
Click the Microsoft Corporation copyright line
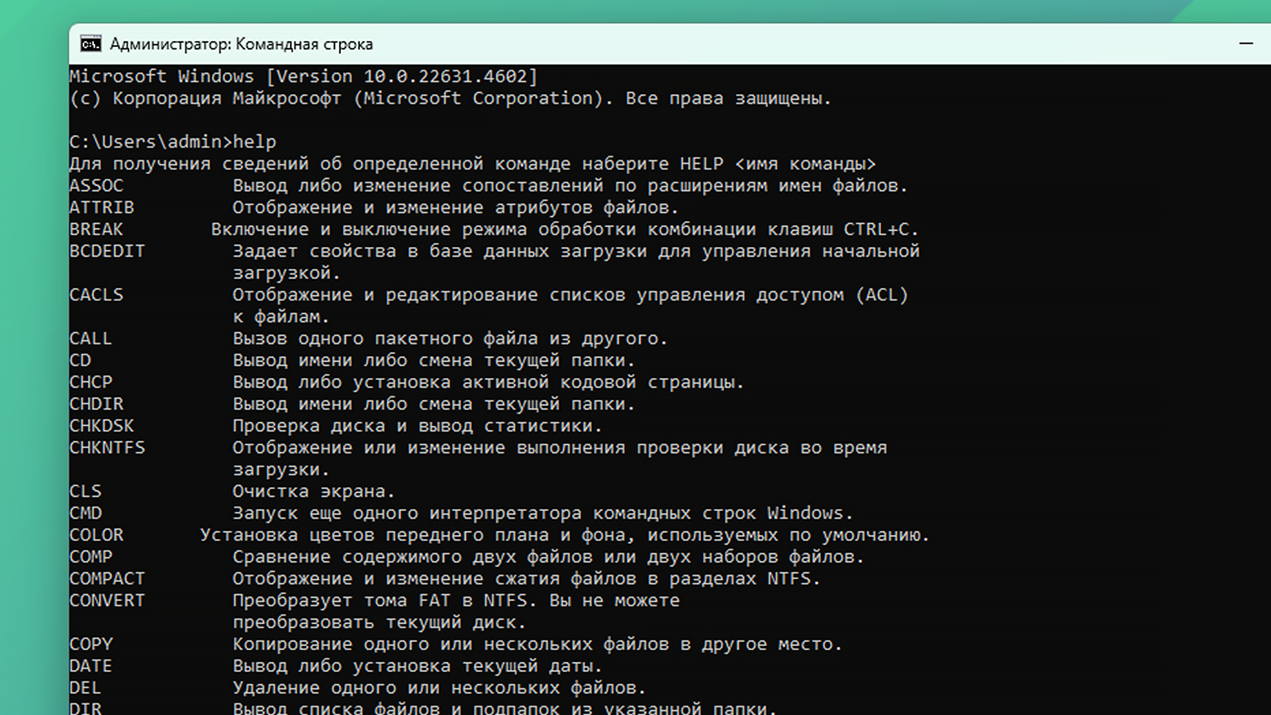(450, 98)
